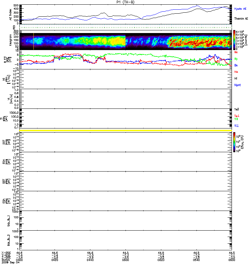Select the green 'By' legend label

pos(236,59)
